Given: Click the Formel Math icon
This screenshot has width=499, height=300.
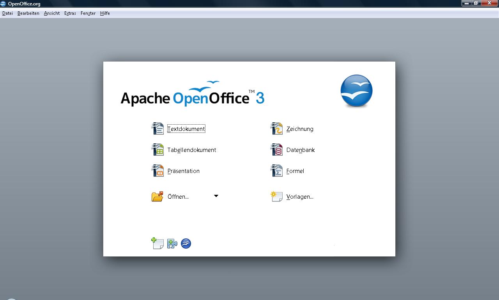Looking at the screenshot, I should [x=276, y=171].
